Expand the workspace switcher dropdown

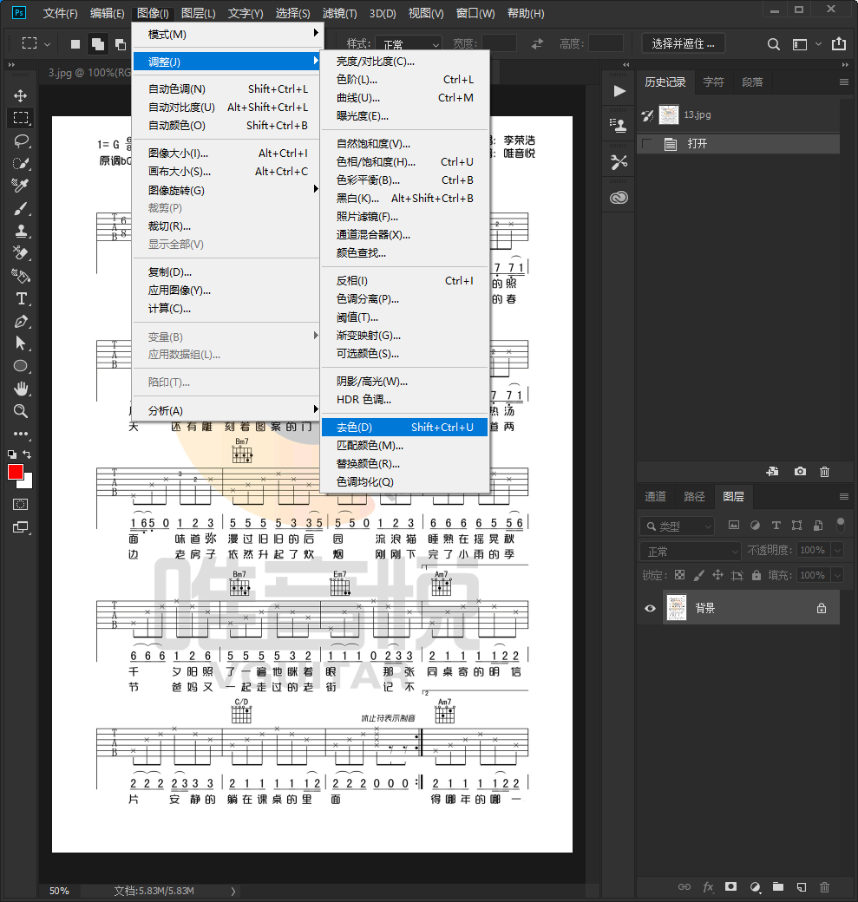coord(819,43)
